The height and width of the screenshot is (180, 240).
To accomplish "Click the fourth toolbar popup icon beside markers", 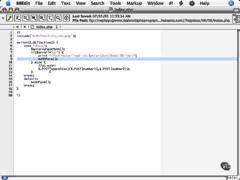I will [34, 18].
